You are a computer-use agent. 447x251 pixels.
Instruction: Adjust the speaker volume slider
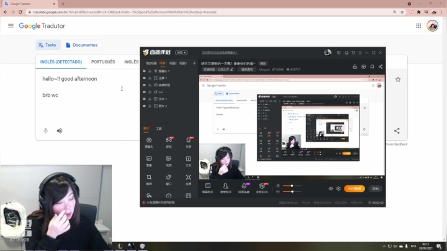tap(292, 191)
